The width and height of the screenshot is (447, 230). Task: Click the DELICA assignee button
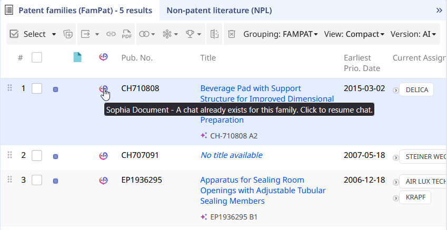coord(416,90)
